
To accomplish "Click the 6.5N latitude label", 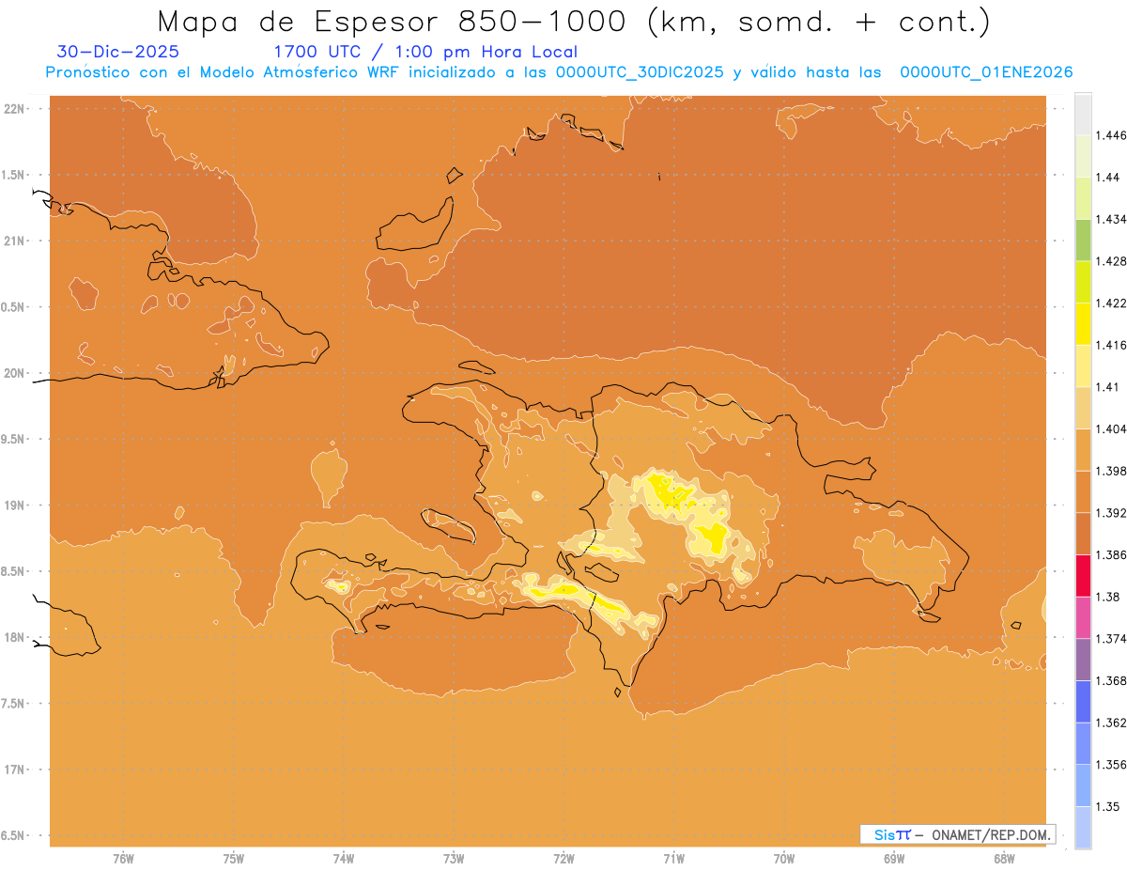I will click(x=11, y=835).
